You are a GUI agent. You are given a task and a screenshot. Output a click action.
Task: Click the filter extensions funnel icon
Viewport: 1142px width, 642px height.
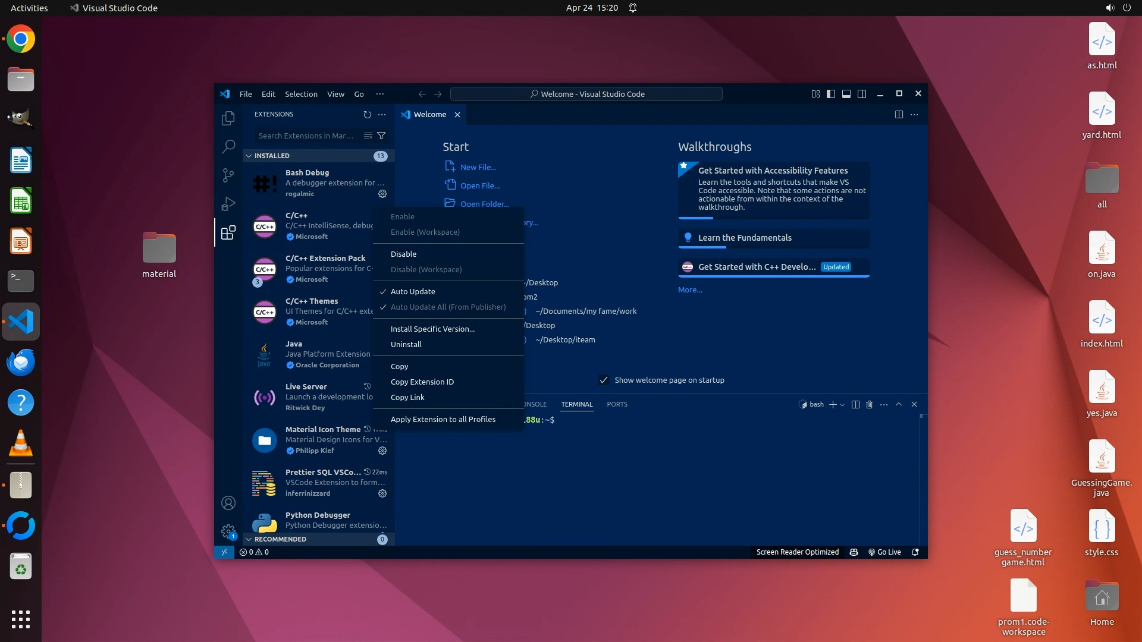[x=381, y=136]
